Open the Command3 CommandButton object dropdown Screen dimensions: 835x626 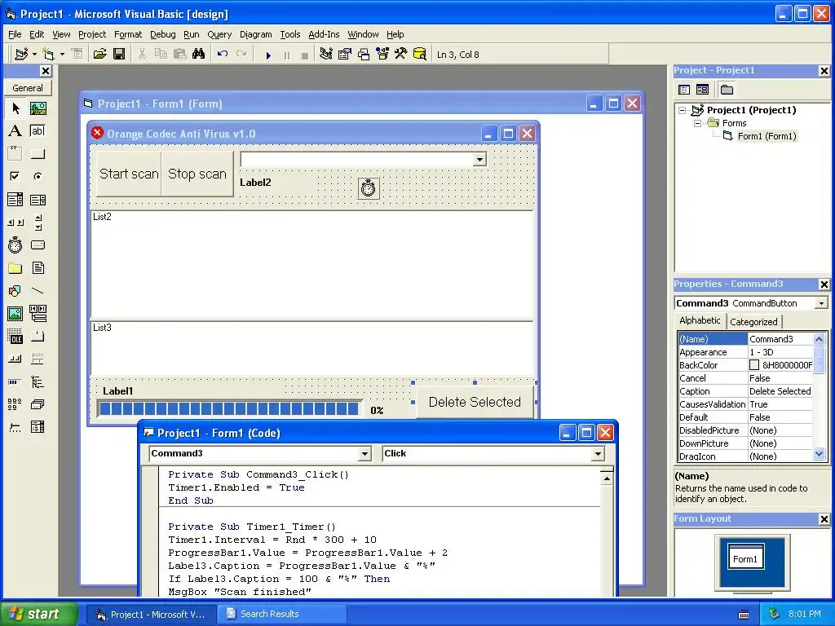[821, 303]
